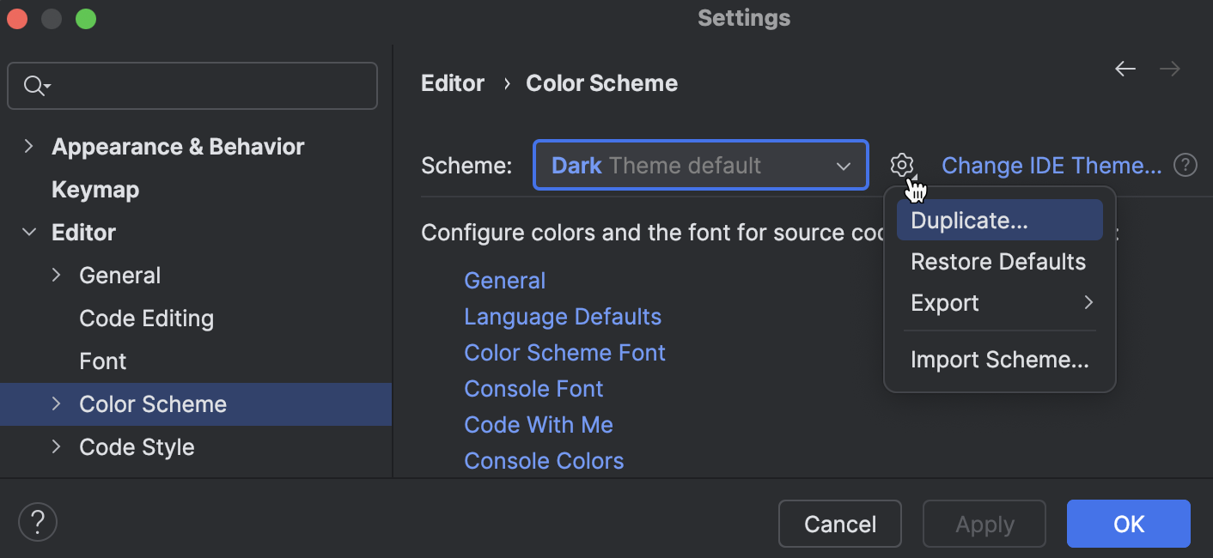1213x558 pixels.
Task: Select Keymap in the settings tree
Action: (x=94, y=189)
